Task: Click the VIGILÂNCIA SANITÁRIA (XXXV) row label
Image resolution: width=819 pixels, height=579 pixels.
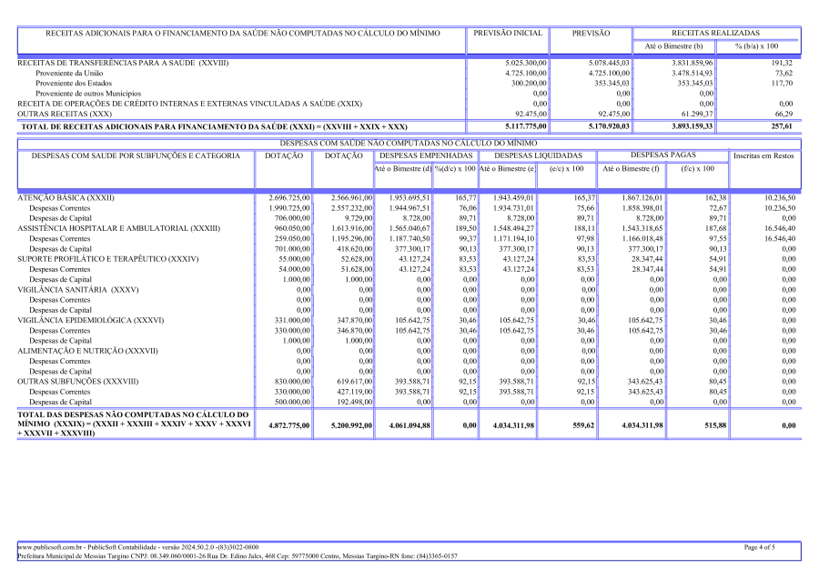Action: pos(77,289)
